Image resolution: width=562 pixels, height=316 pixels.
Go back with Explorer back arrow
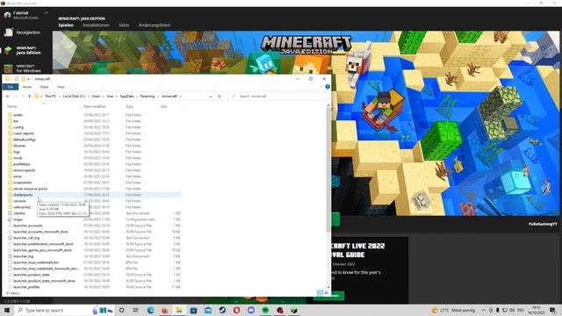tap(8, 97)
